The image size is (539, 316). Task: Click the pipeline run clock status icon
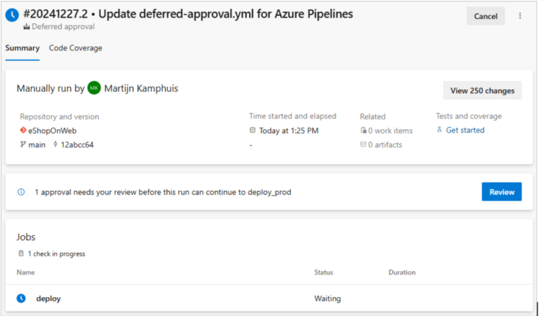[x=12, y=15]
